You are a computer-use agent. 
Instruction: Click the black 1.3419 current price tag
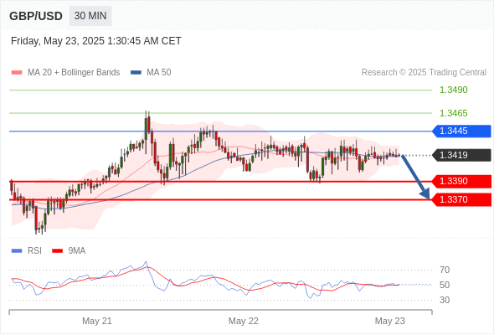pyautogui.click(x=461, y=155)
